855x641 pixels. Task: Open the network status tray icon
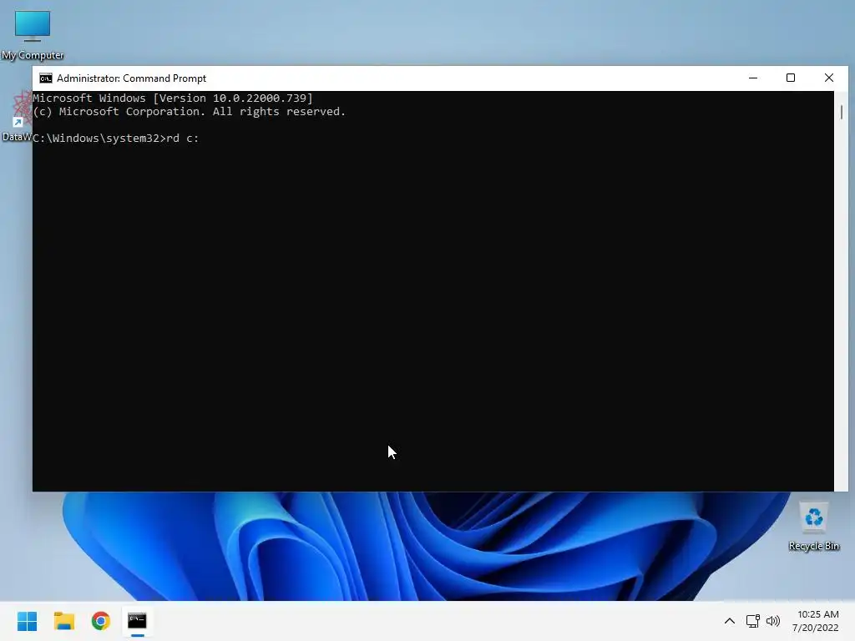(752, 621)
